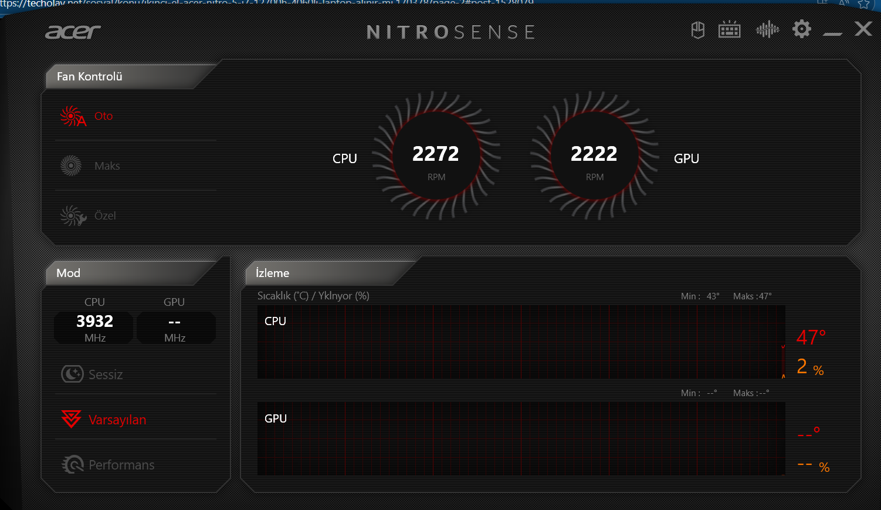Image resolution: width=881 pixels, height=510 pixels.
Task: Click the CPU temperature graph
Action: point(521,342)
